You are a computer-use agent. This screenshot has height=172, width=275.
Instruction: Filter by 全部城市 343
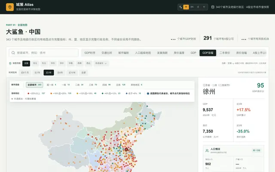pyautogui.click(x=34, y=85)
